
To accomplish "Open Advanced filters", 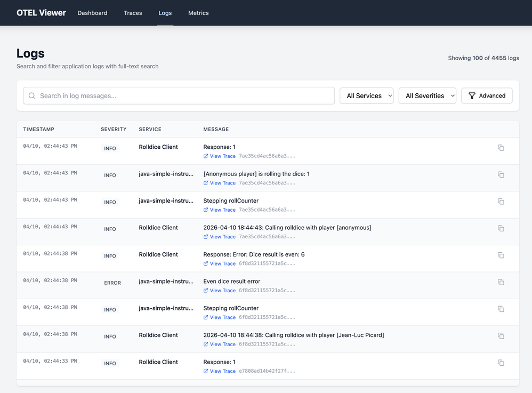I will point(487,95).
